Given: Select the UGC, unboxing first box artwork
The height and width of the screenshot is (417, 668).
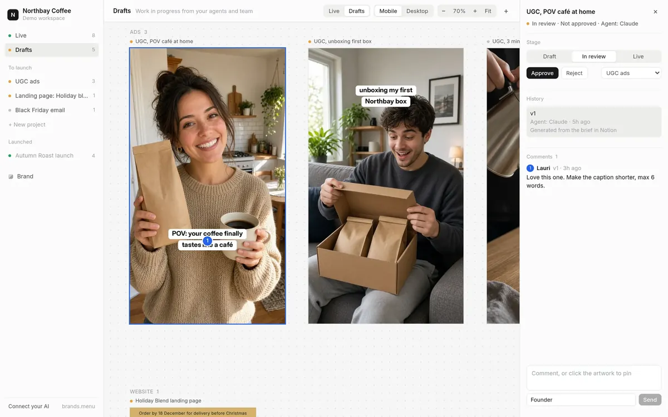Looking at the screenshot, I should tap(386, 186).
